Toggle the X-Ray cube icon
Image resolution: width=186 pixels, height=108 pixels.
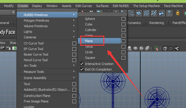(165, 48)
